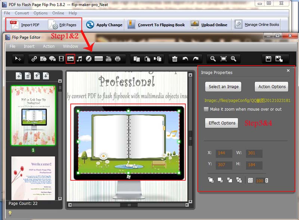Open Action Options for the image
The width and height of the screenshot is (299, 220).
pos(272,87)
